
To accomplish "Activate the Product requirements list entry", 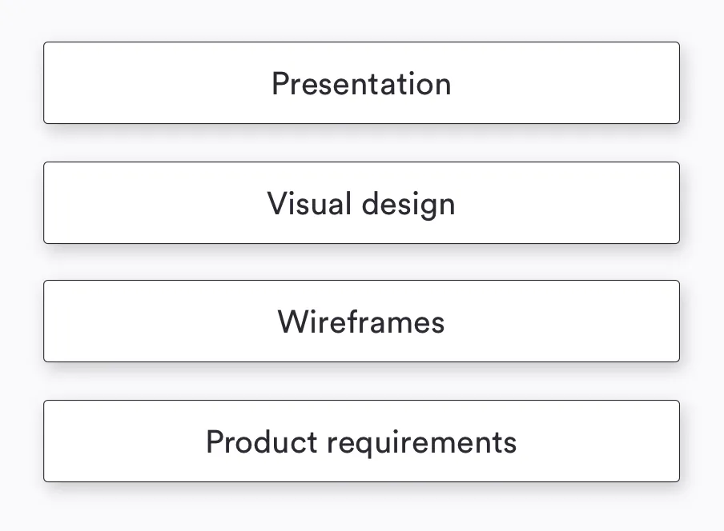I will 361,441.
